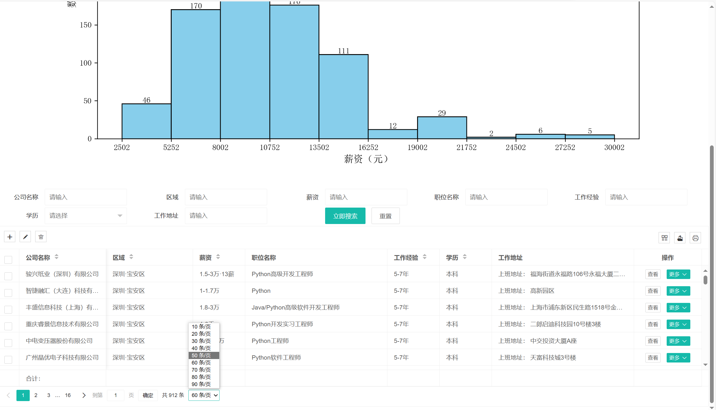Expand 更多 for the 骏兴纸业 row
This screenshot has width=716, height=410.
click(x=678, y=274)
